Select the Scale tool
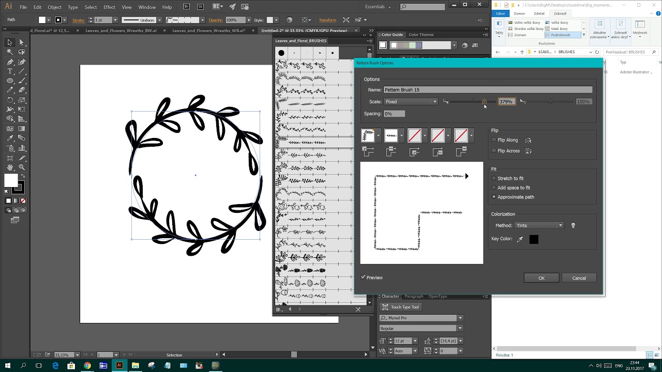 click(x=22, y=100)
